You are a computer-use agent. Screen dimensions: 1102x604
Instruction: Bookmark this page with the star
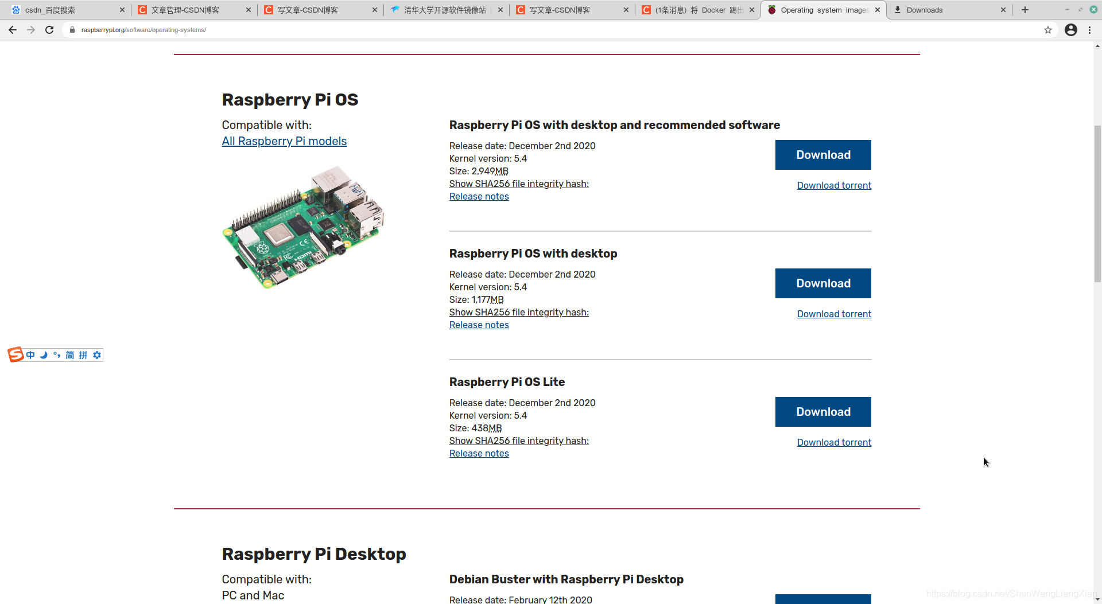[1048, 30]
